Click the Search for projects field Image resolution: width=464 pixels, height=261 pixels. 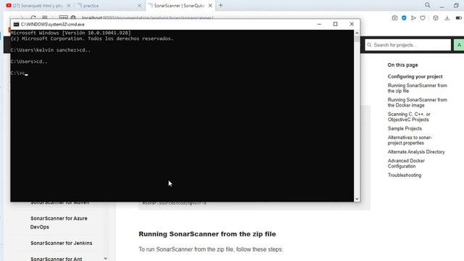tap(407, 45)
